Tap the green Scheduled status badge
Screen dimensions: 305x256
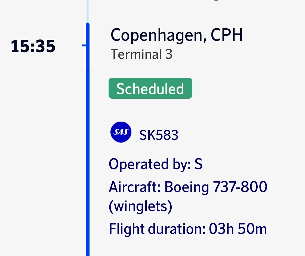pyautogui.click(x=150, y=88)
